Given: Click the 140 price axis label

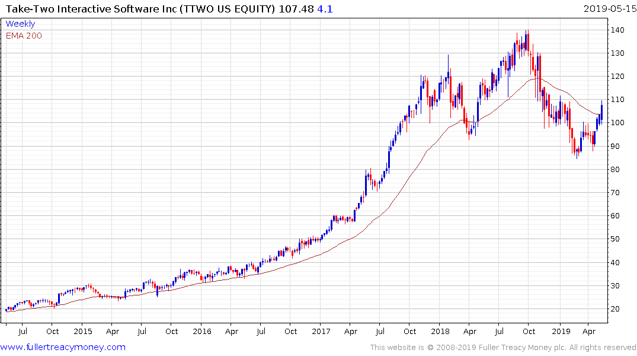Looking at the screenshot, I should click(x=617, y=30).
